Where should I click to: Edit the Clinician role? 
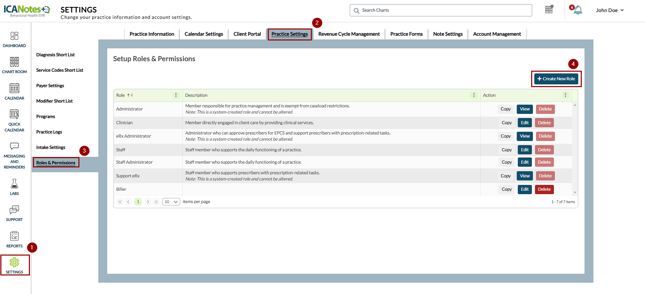click(525, 123)
